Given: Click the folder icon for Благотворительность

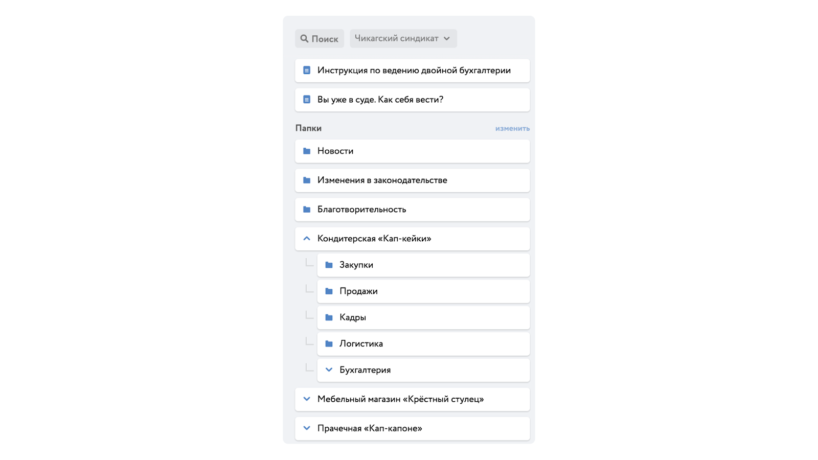Looking at the screenshot, I should pos(307,209).
